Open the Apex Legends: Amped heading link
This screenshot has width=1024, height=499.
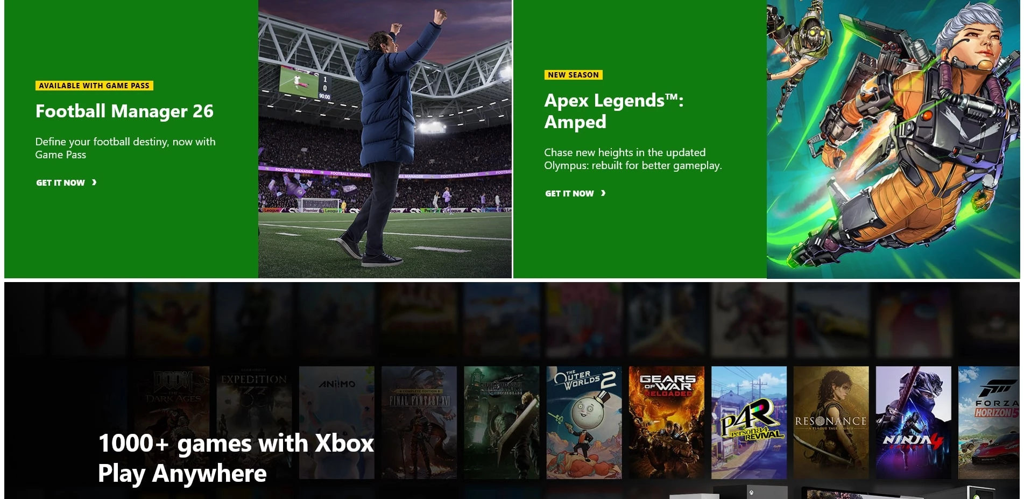613,110
